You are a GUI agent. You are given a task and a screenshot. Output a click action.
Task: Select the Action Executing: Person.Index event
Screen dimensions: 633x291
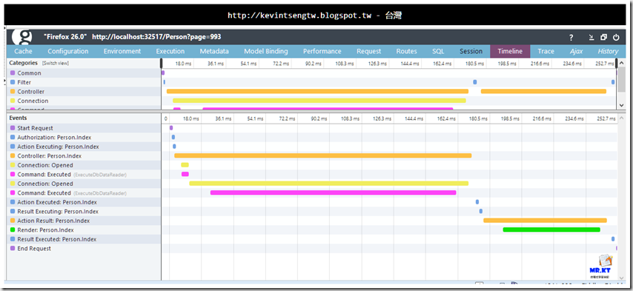point(58,147)
